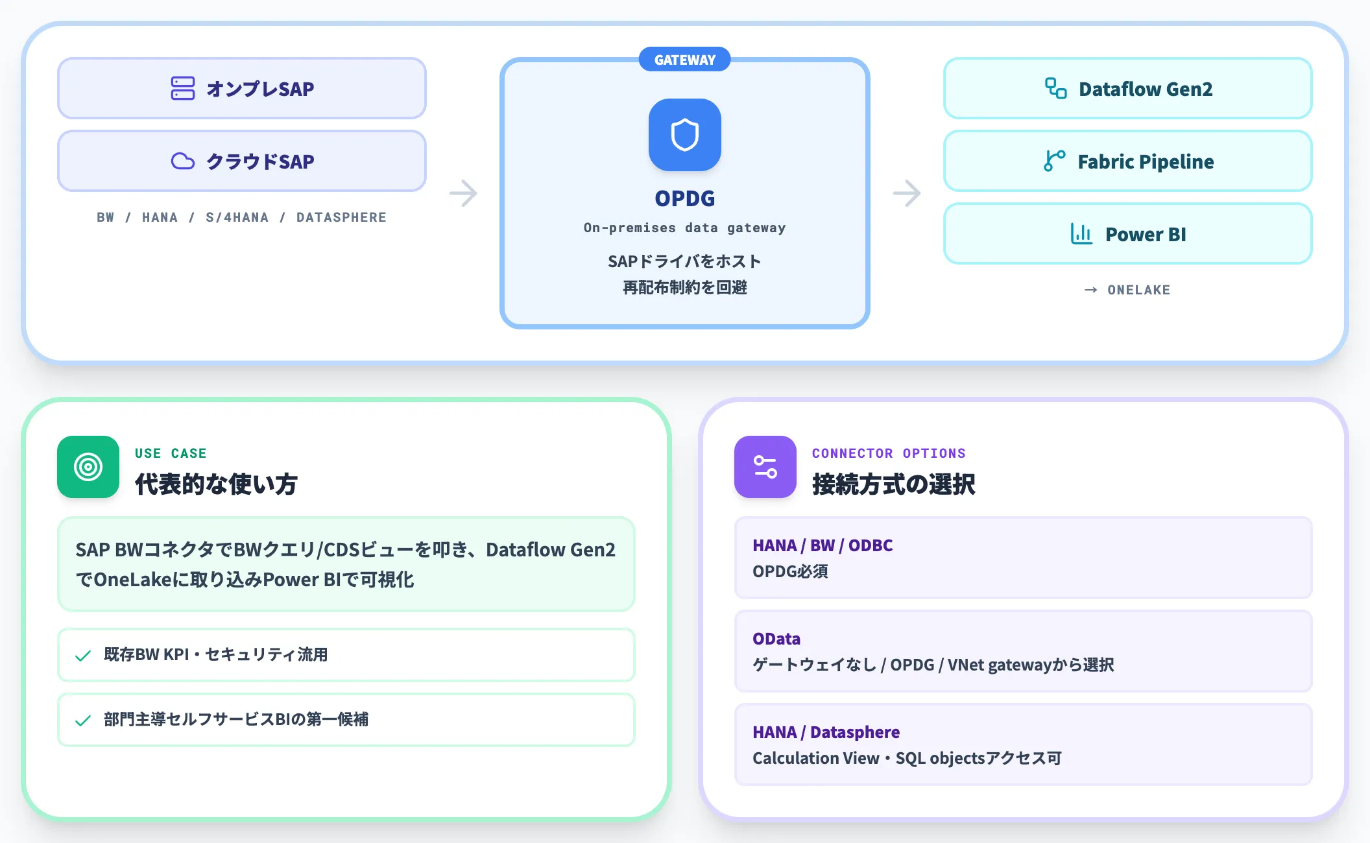
Task: Click the small arrow before ONELAKE
Action: click(x=1091, y=290)
